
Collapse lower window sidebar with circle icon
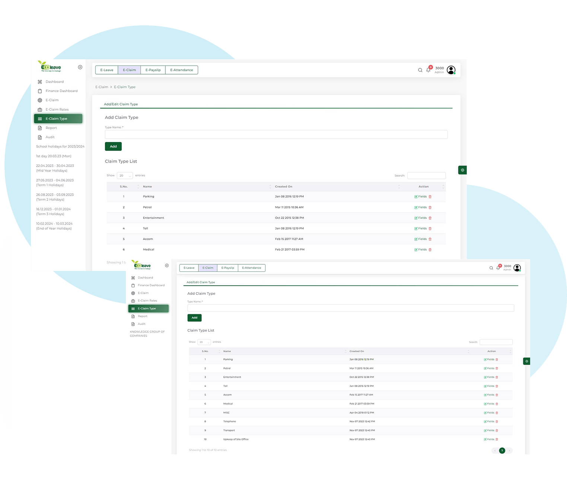coord(167,265)
